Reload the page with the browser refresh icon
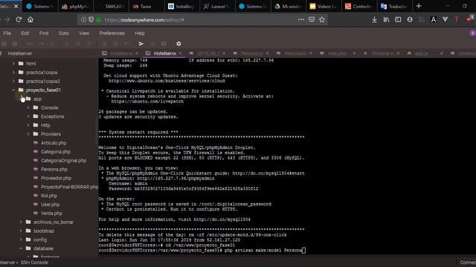Viewport: 476px width, 267px height. [19, 20]
